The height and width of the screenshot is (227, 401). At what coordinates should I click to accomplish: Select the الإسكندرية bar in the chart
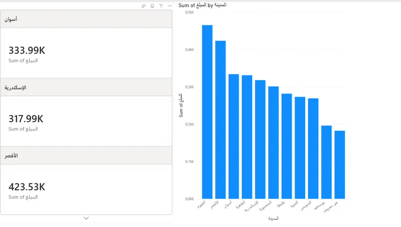pos(260,139)
